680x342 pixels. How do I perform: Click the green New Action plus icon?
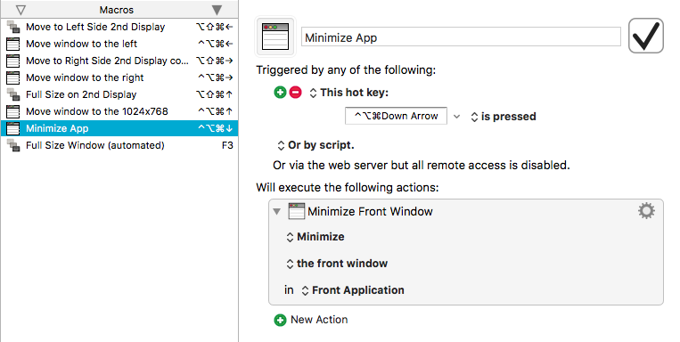pos(280,320)
